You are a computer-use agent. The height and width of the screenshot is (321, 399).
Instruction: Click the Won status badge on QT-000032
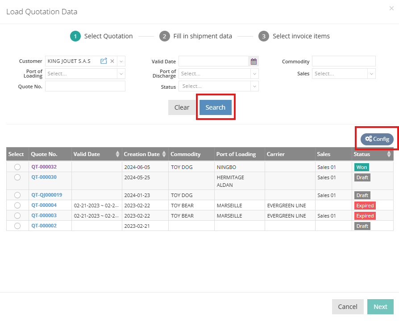pyautogui.click(x=362, y=167)
